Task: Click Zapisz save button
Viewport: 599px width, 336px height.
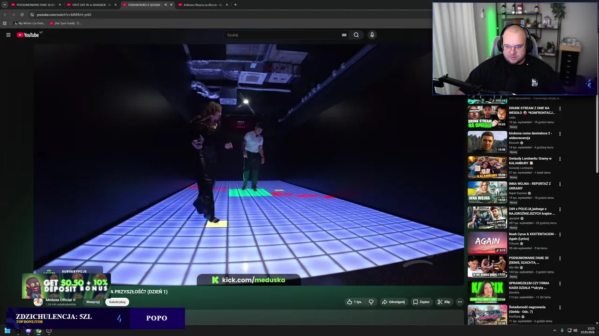Action: [421, 302]
